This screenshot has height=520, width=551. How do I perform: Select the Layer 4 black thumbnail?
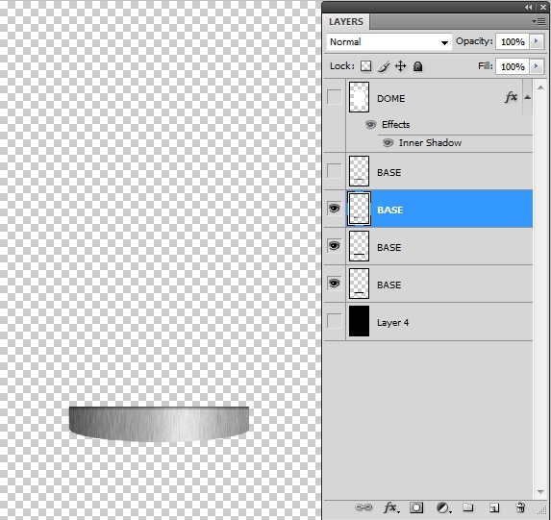pyautogui.click(x=359, y=321)
